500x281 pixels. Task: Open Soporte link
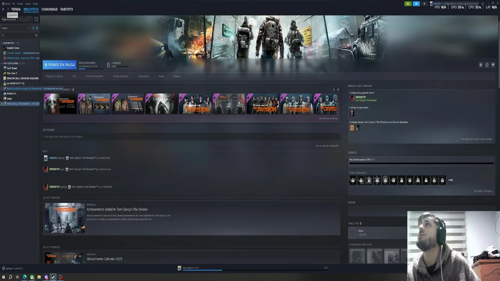coord(177,76)
